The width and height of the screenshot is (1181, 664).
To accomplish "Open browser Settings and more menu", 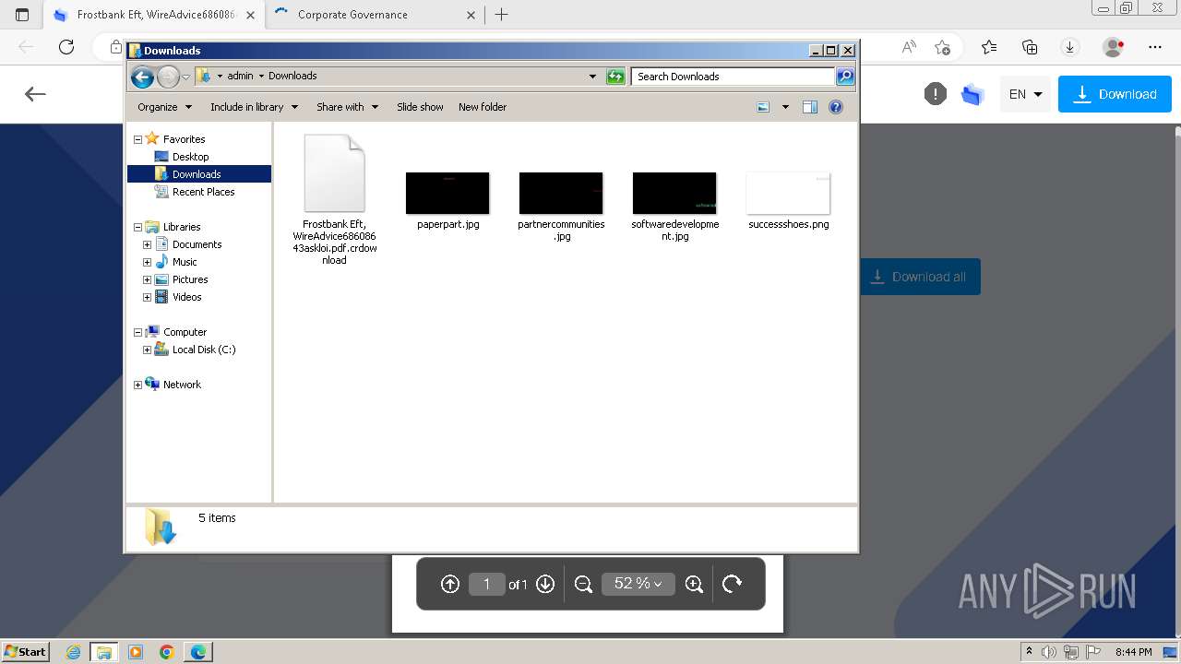I will tap(1155, 47).
